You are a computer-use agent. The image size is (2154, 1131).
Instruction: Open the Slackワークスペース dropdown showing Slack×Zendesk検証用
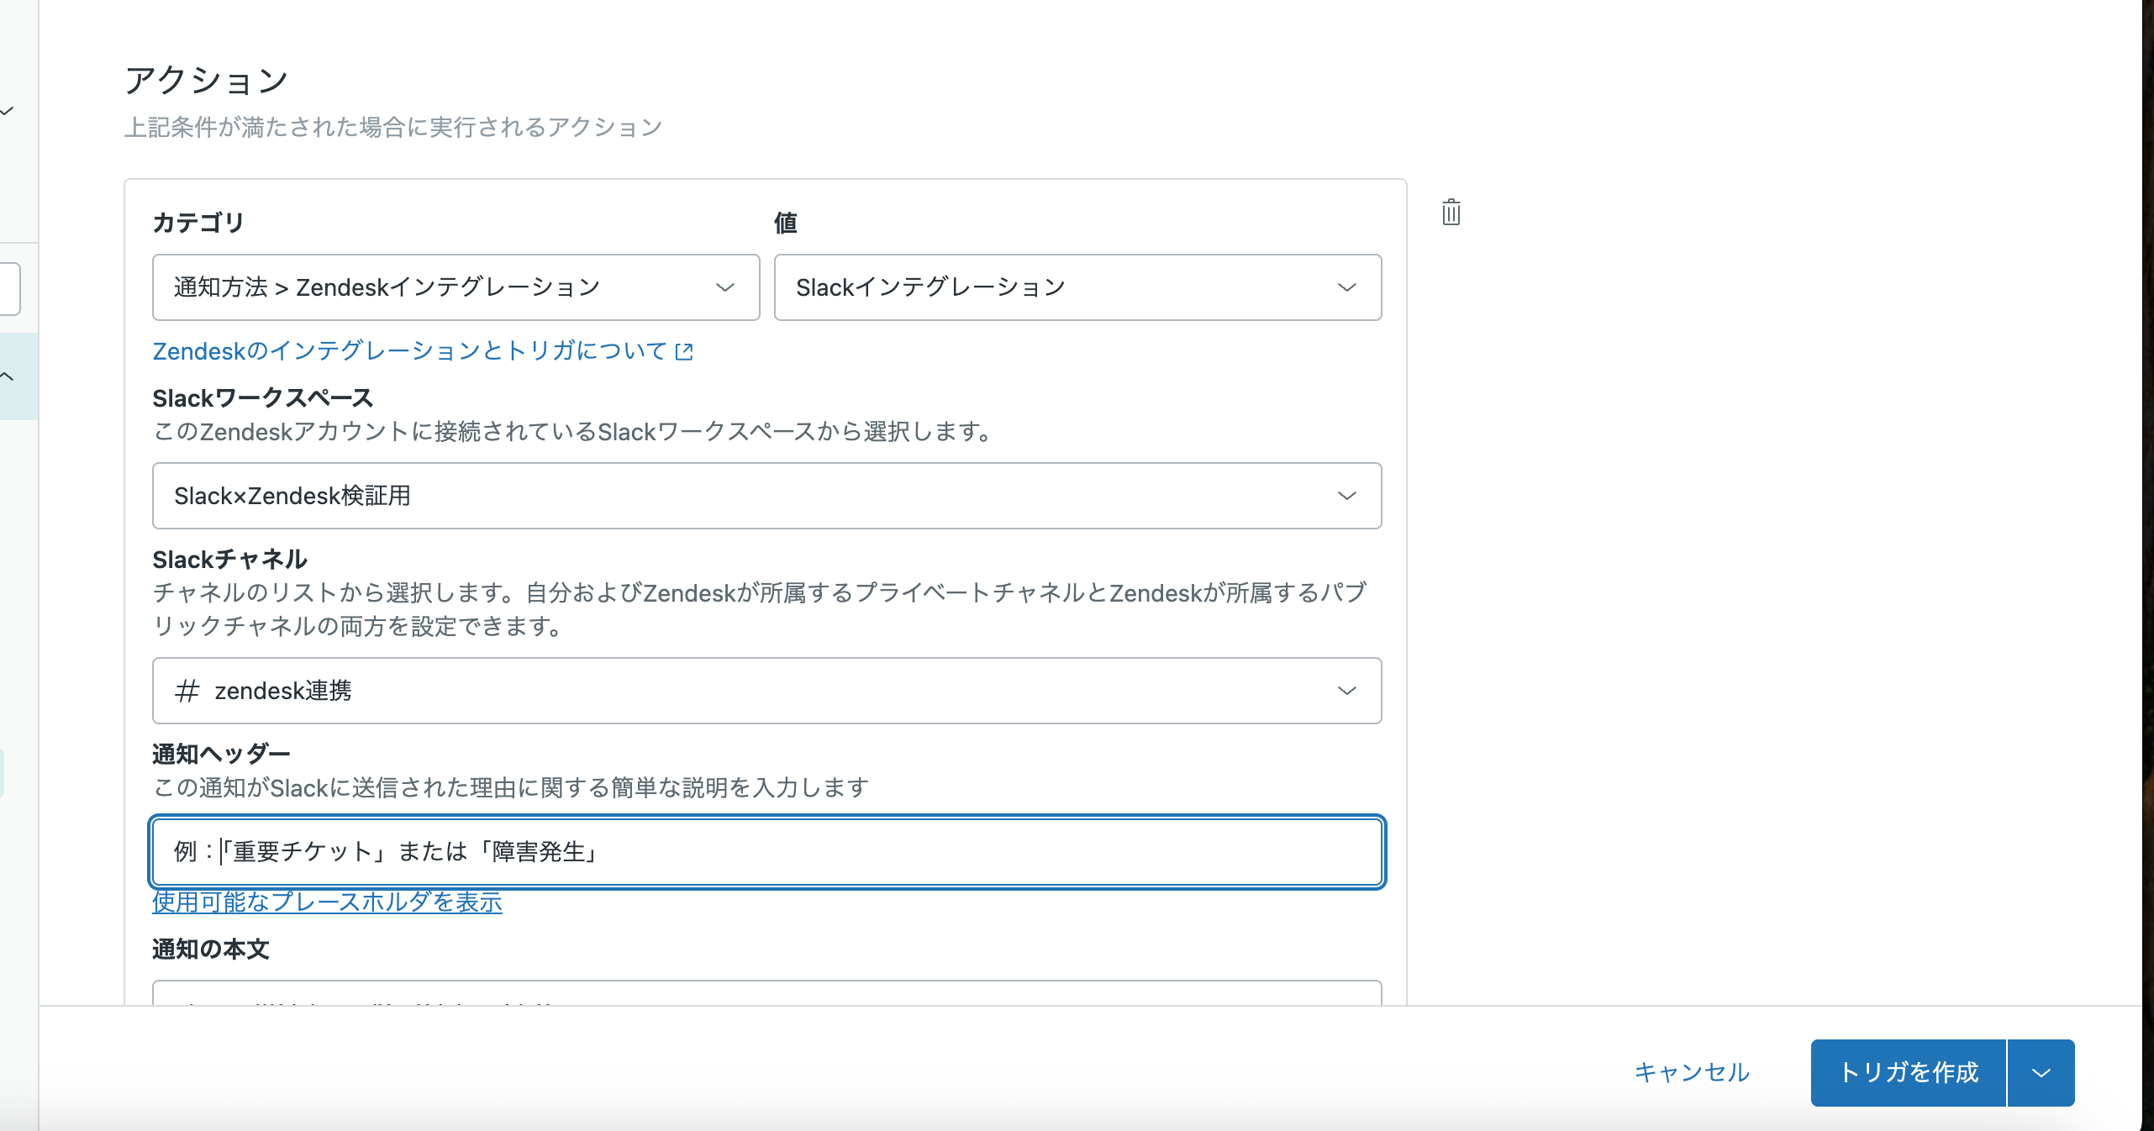coord(766,496)
